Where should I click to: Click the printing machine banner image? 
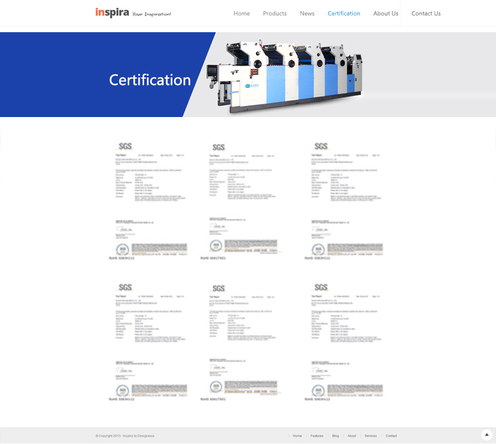point(285,76)
